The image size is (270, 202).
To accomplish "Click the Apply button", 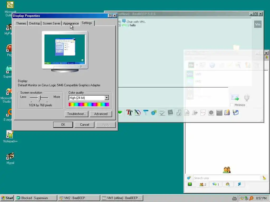I will tap(106, 125).
